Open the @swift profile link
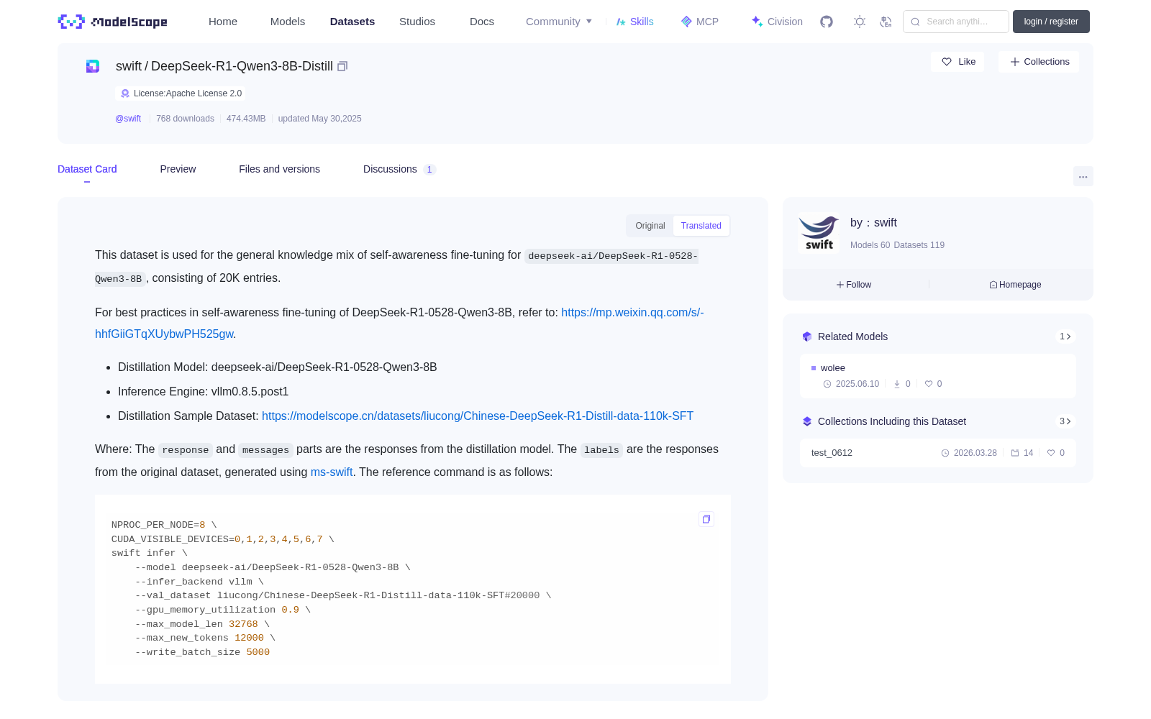The image size is (1151, 719). [x=128, y=119]
